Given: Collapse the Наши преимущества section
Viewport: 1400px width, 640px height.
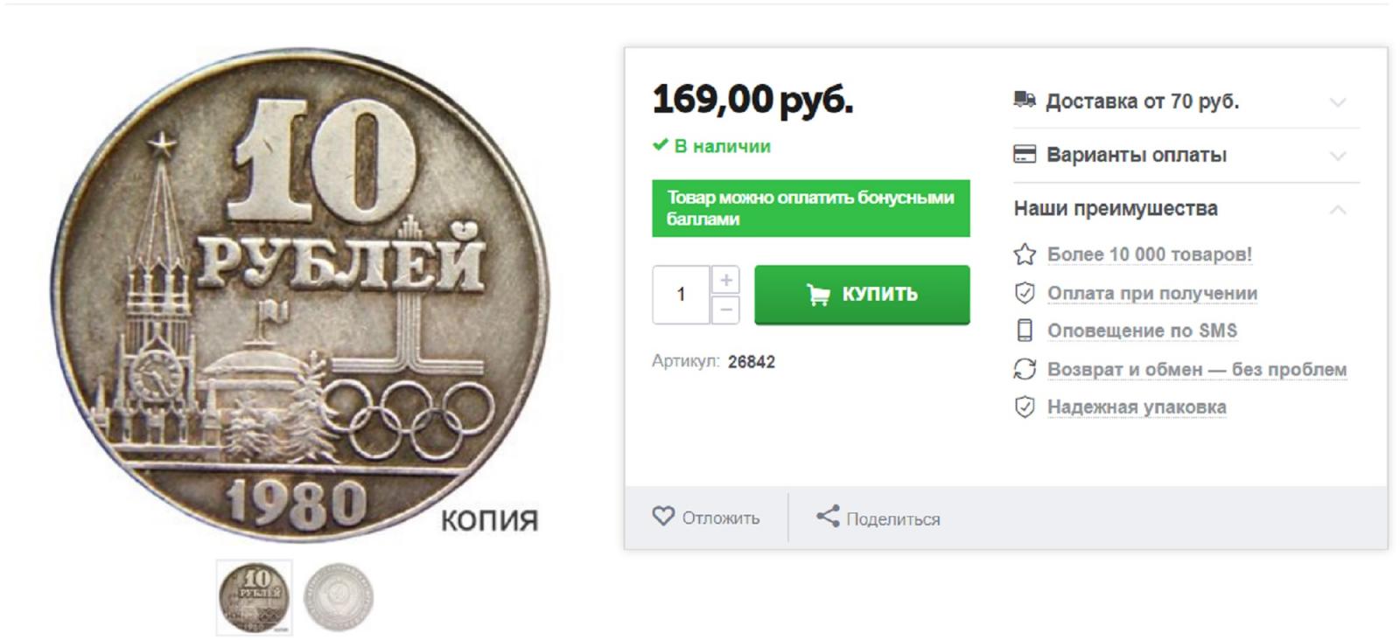Looking at the screenshot, I should [1337, 210].
